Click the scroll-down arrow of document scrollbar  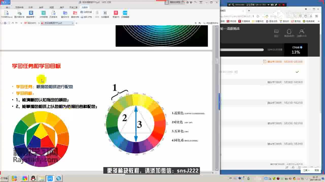217,169
